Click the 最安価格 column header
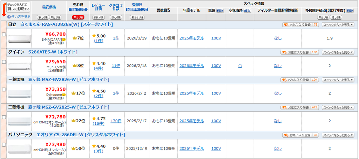 point(49,7)
